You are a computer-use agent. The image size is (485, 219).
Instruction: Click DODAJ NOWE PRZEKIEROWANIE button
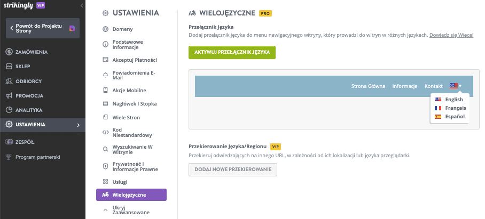[x=233, y=169]
